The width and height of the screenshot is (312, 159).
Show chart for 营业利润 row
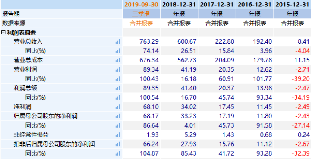(x=118, y=69)
